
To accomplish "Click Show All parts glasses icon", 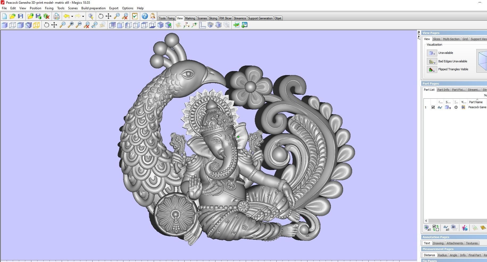I will 446,228.
